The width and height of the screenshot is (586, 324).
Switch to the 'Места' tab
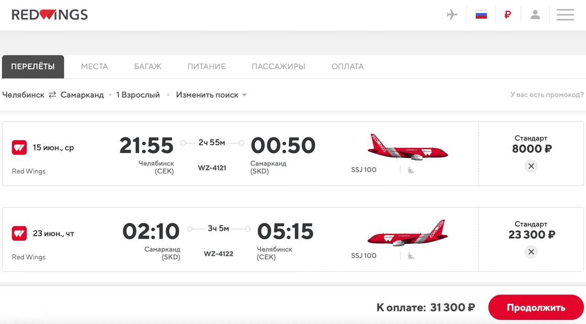[x=94, y=66]
